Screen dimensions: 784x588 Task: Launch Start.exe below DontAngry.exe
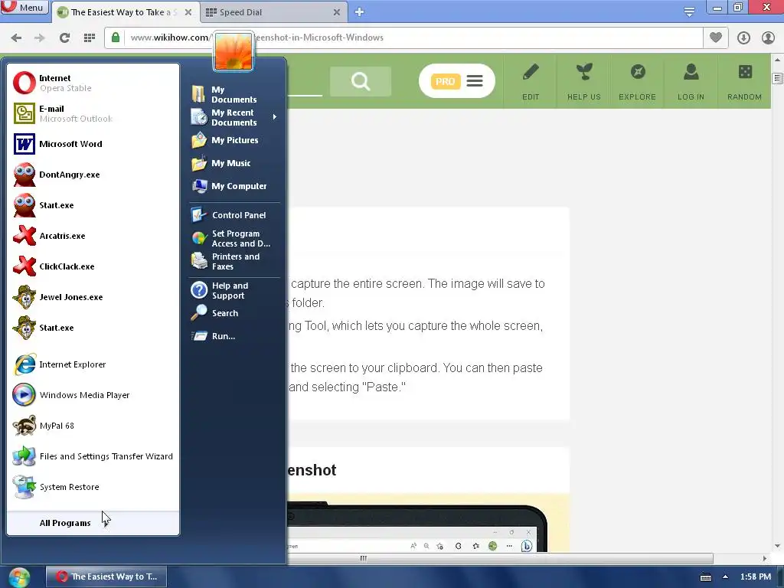coord(93,205)
